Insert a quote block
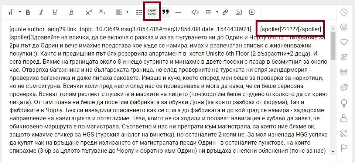 (x=166, y=12)
